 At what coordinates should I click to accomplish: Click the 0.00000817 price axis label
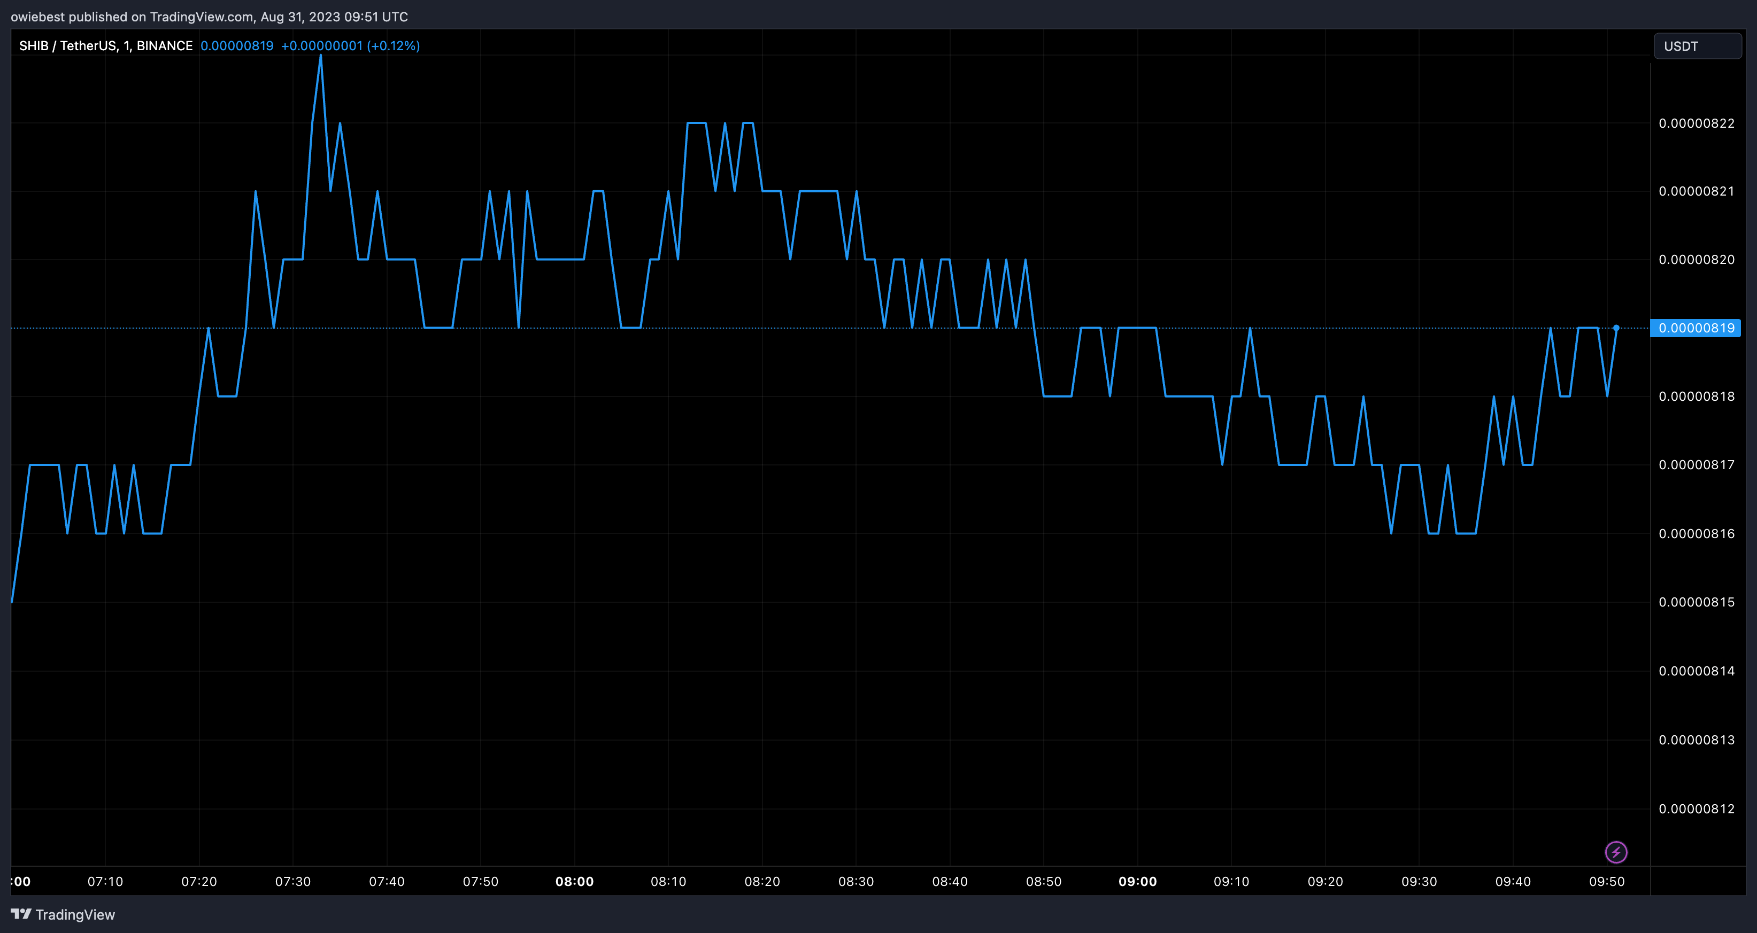(1696, 465)
